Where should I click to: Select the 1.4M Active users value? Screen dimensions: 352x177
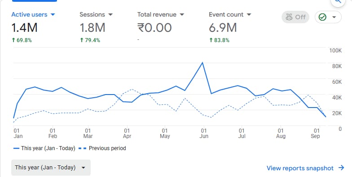24,28
